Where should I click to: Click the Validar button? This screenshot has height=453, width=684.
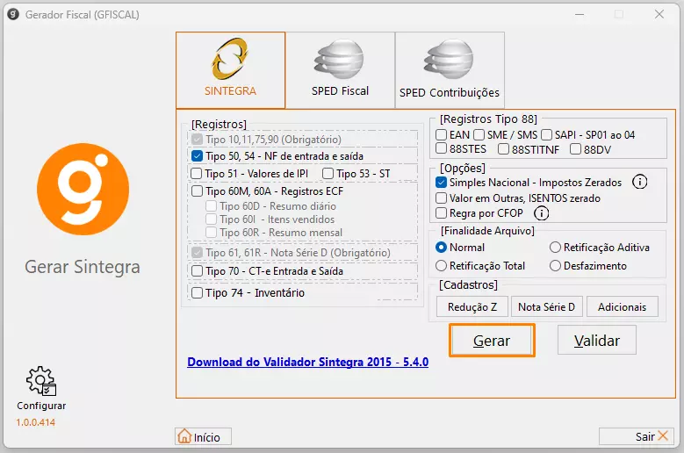[597, 341]
